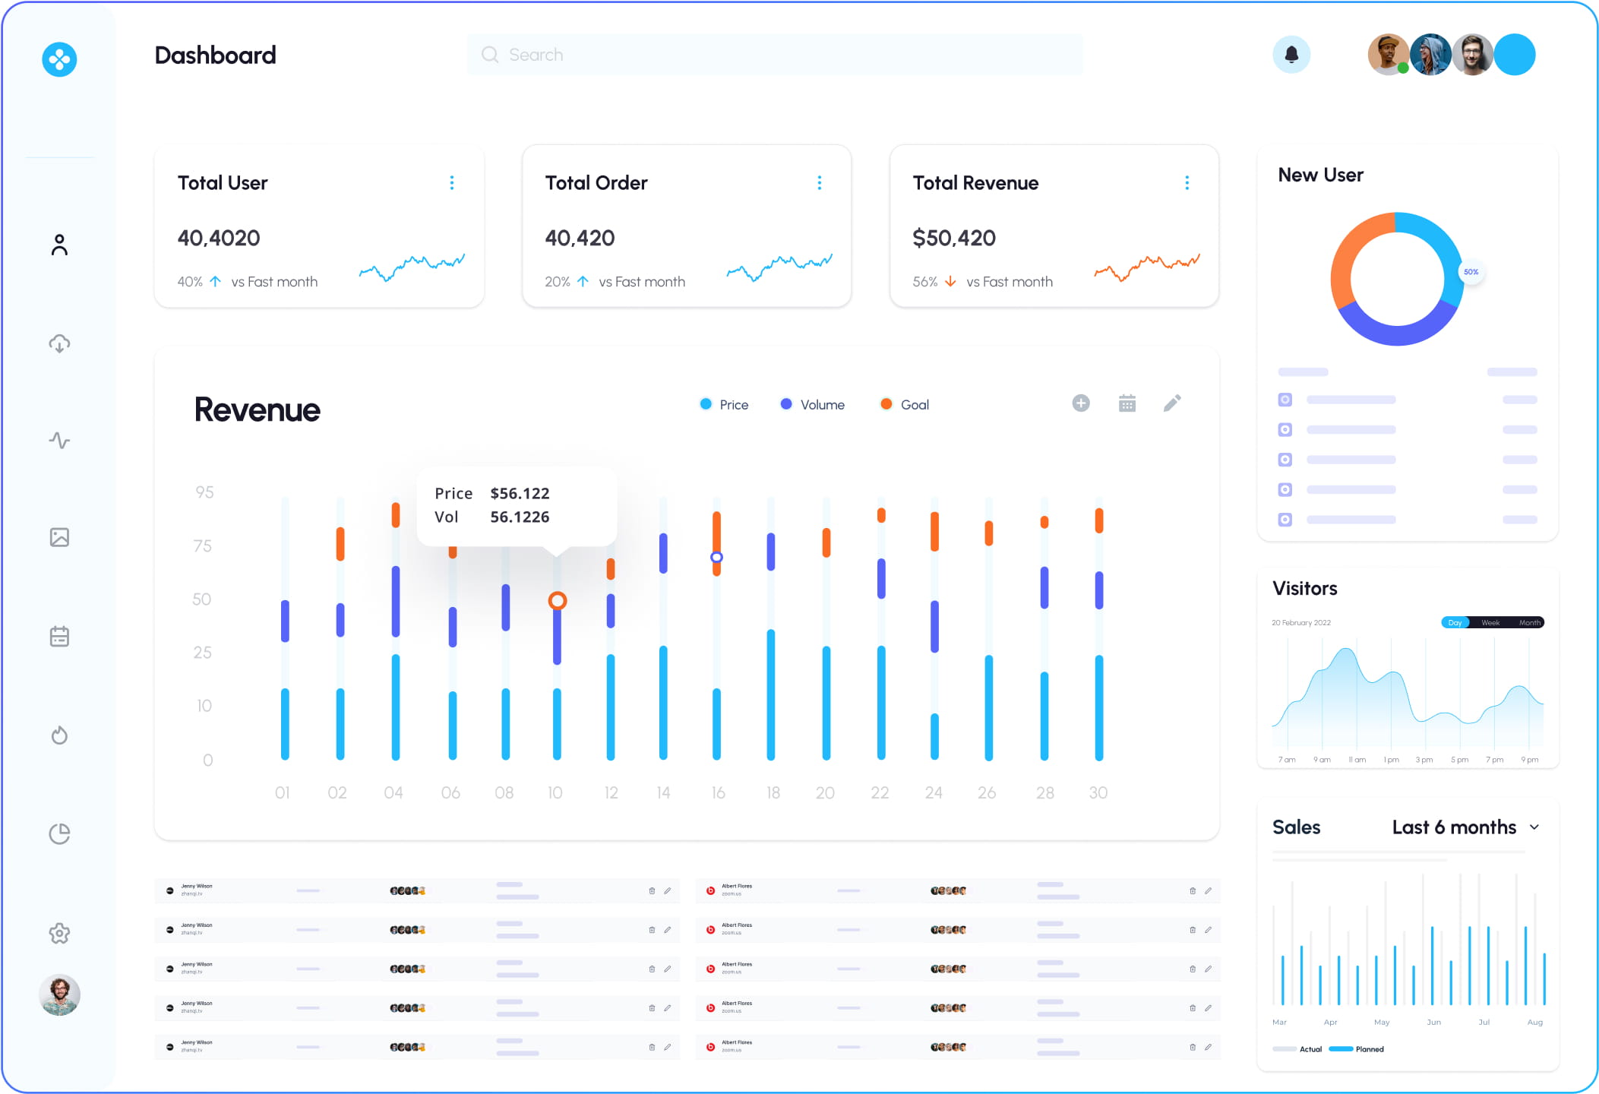
Task: Open the image gallery sidebar icon
Action: (x=59, y=538)
